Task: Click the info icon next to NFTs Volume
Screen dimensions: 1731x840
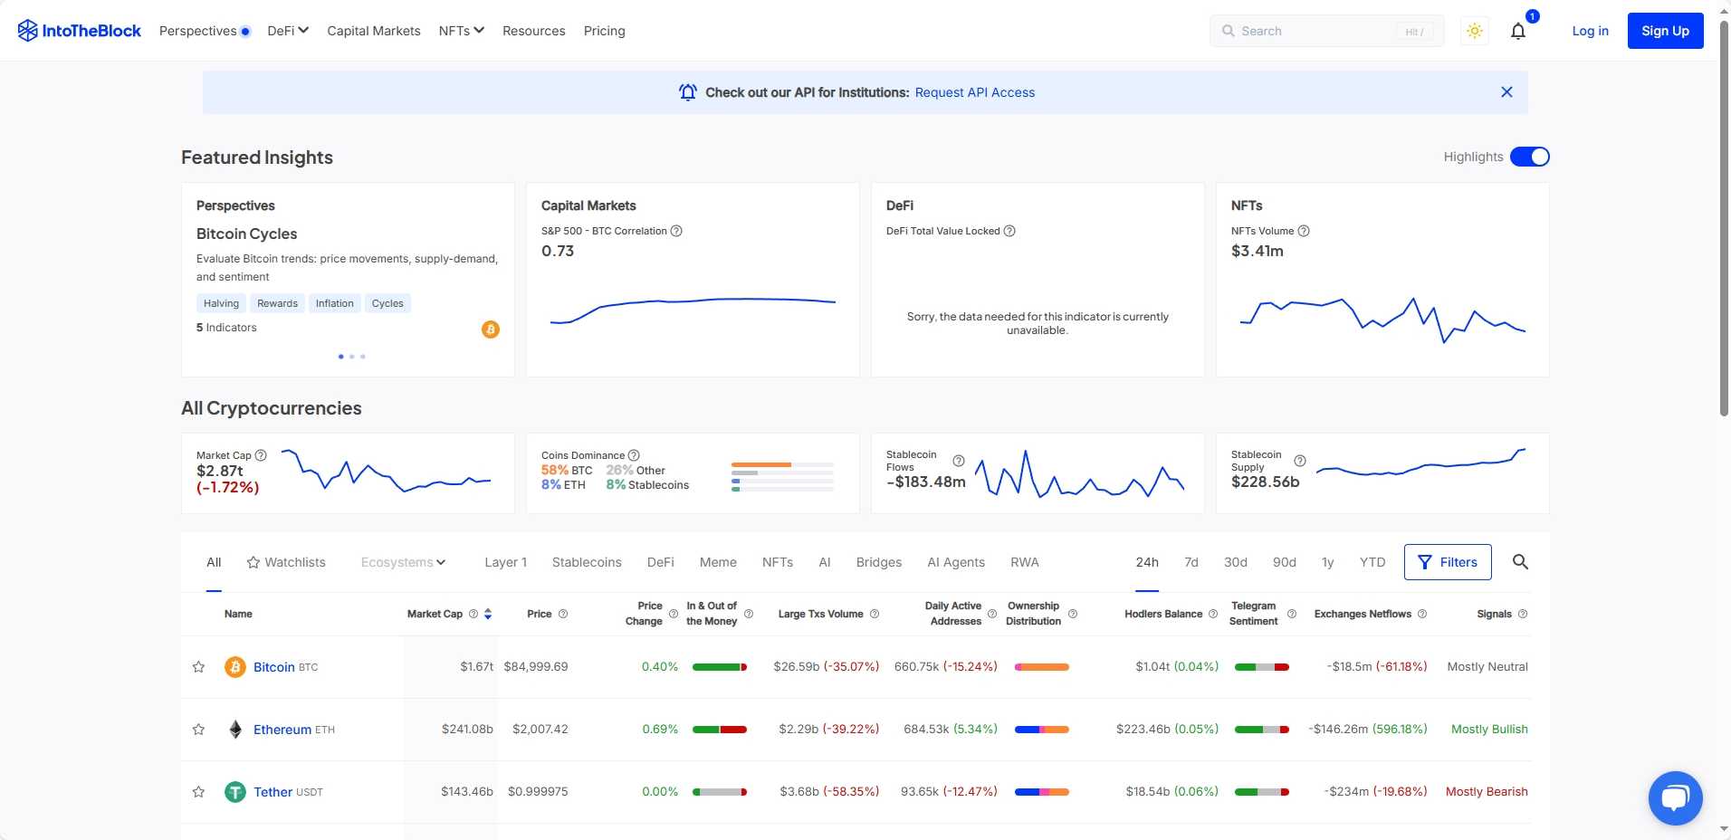Action: tap(1304, 231)
